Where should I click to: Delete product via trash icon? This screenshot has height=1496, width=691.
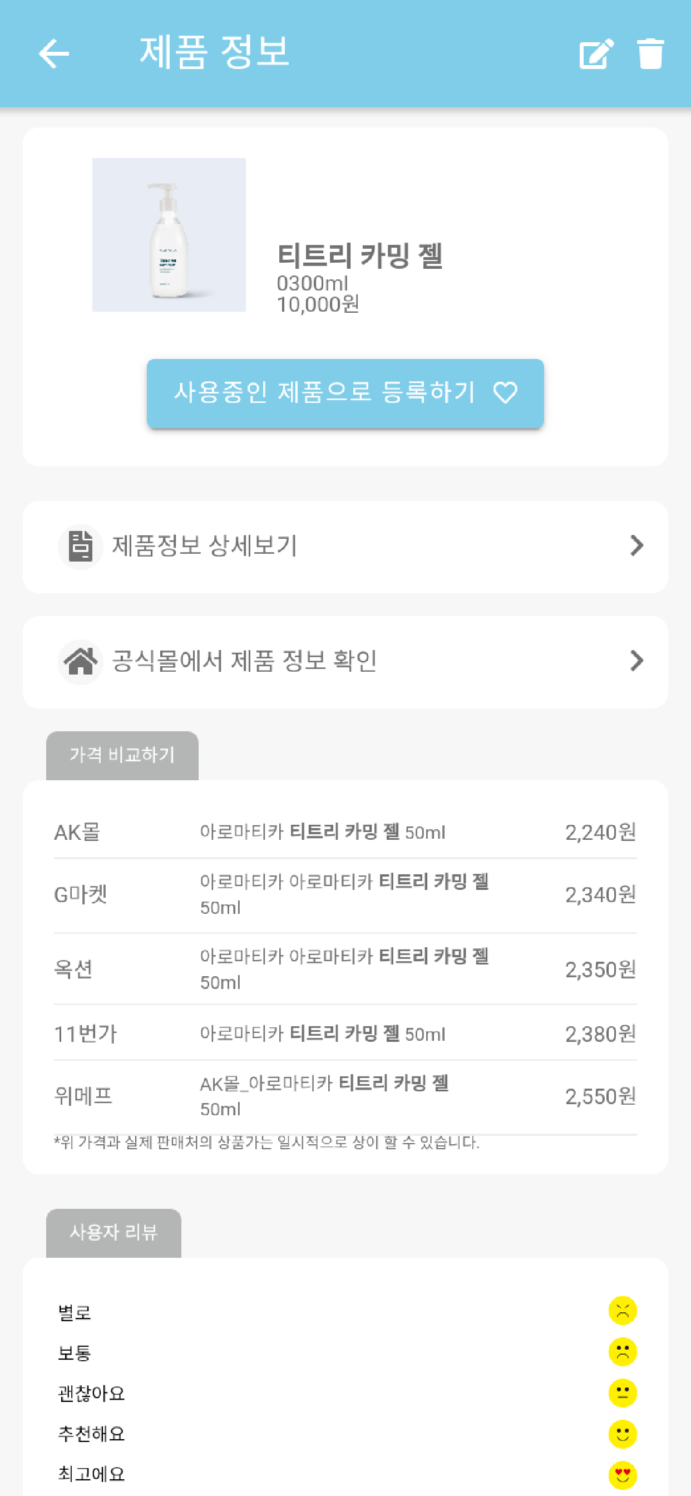[x=650, y=53]
